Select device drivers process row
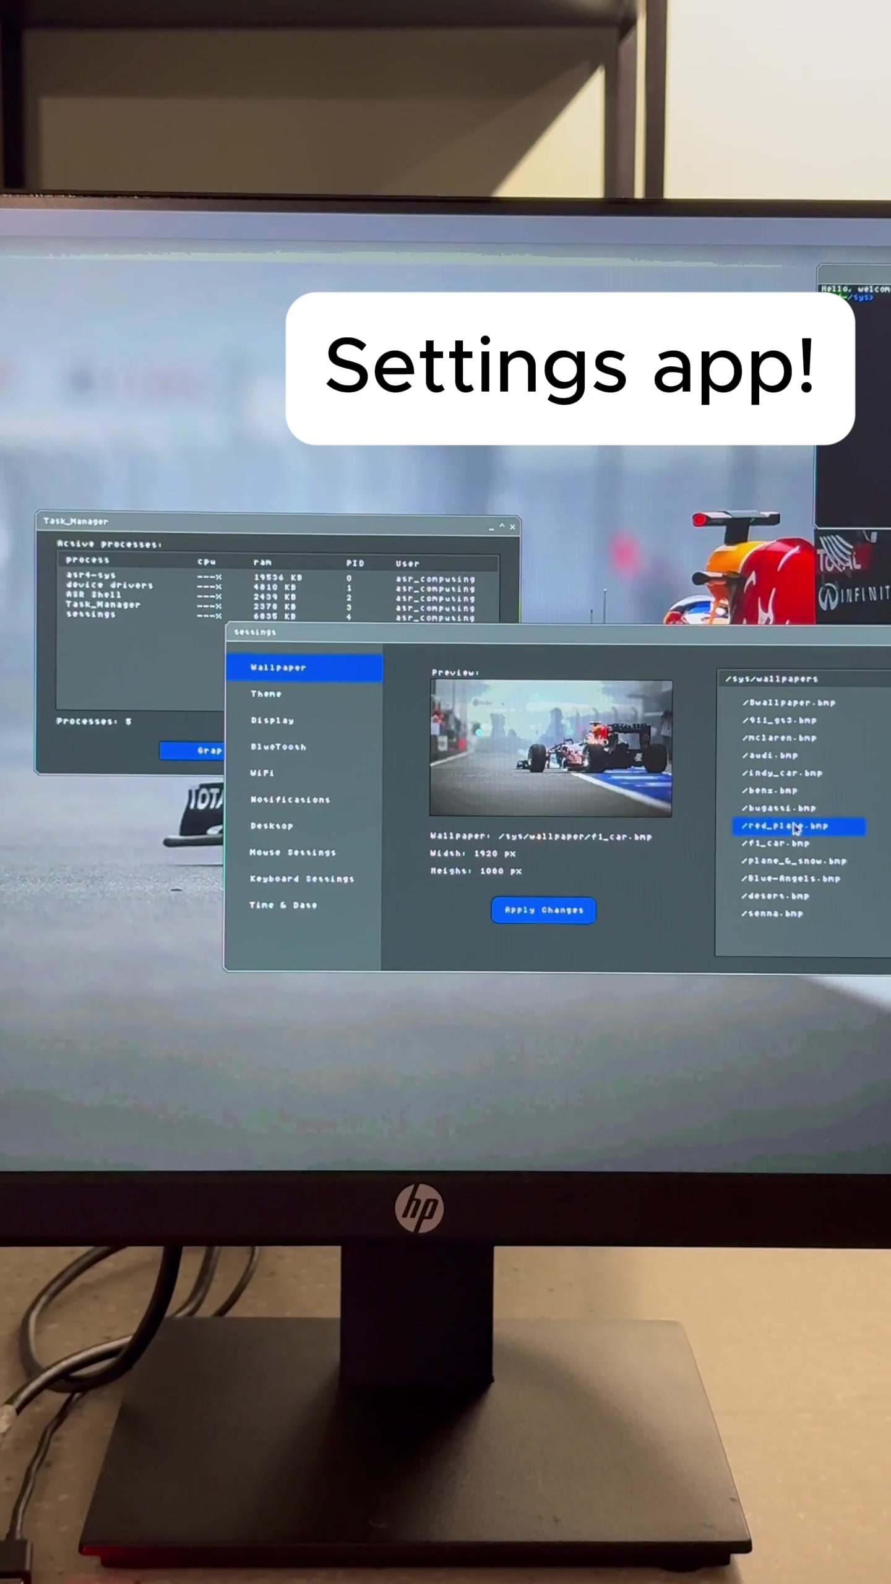The height and width of the screenshot is (1584, 891). click(110, 585)
